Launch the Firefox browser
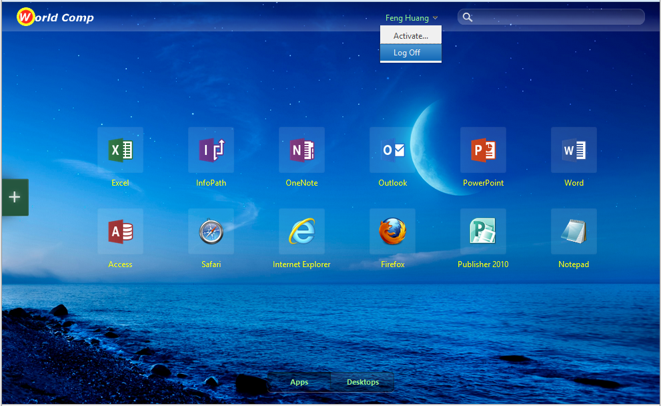 pos(392,232)
